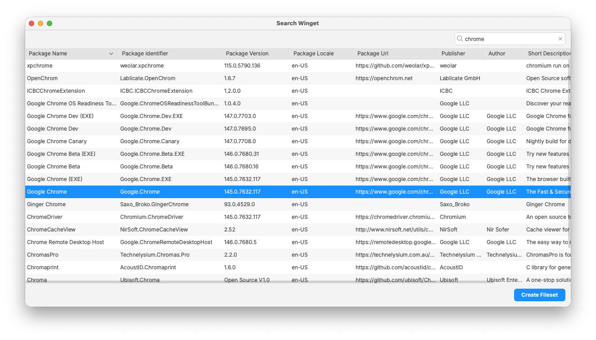
Task: Click version 147.0.7708.0
Action: 240,141
